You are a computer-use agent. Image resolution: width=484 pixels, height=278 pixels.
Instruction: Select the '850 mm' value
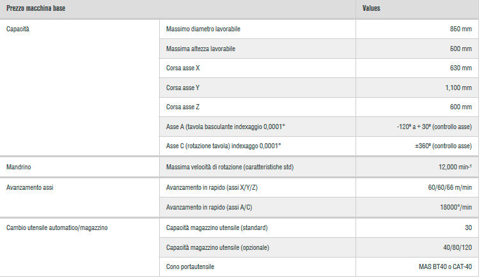460,29
